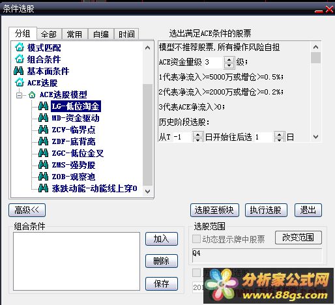
Task: Open the 自编 tab
Action: tap(101, 34)
